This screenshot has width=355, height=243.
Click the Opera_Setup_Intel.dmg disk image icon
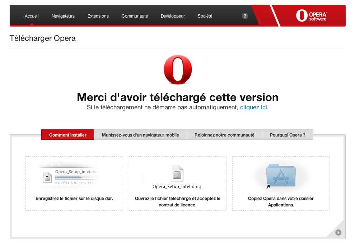point(177,173)
